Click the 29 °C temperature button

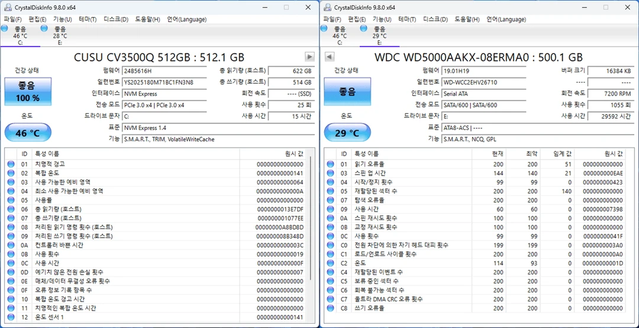point(348,132)
